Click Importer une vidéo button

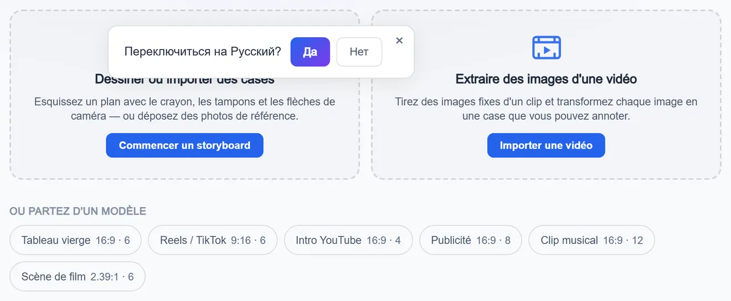coord(546,145)
